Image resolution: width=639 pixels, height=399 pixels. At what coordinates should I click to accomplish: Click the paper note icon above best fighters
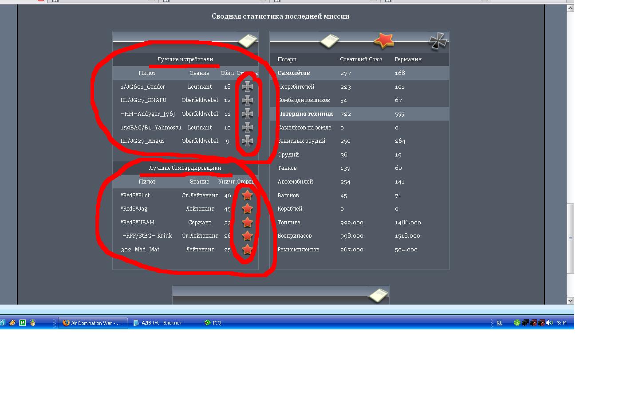[x=248, y=41]
